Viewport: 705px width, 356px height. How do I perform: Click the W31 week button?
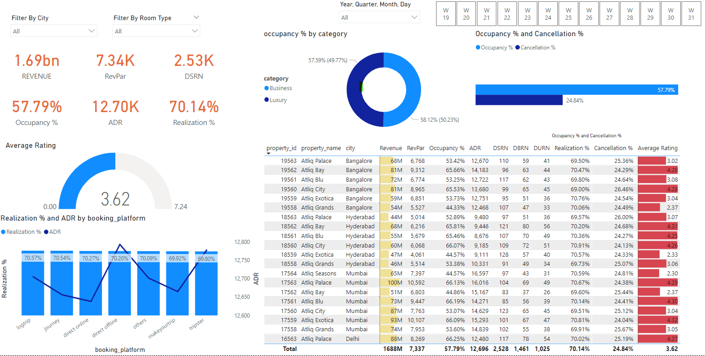tap(691, 14)
